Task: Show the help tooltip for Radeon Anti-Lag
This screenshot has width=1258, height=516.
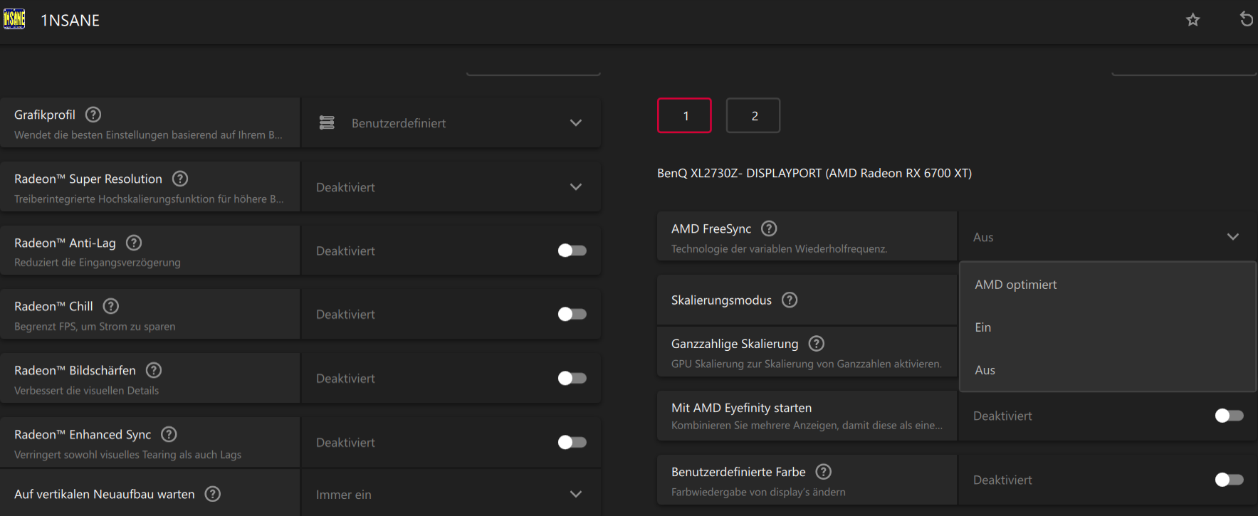Action: tap(134, 243)
